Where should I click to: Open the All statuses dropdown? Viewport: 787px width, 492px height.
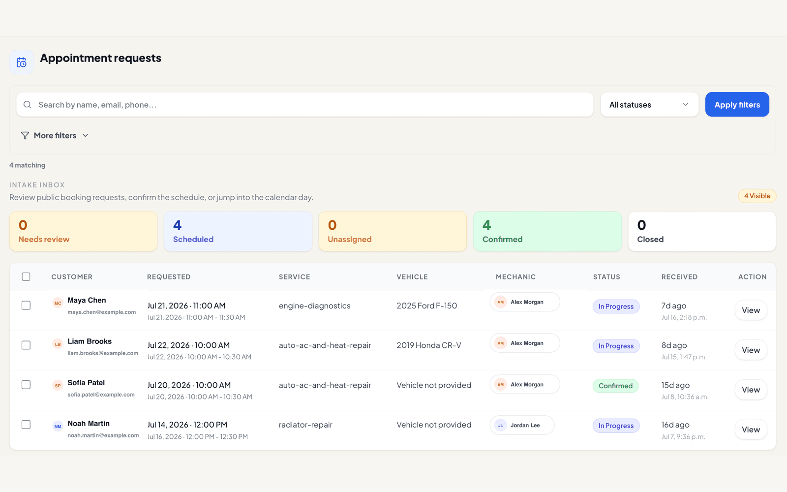click(x=649, y=105)
